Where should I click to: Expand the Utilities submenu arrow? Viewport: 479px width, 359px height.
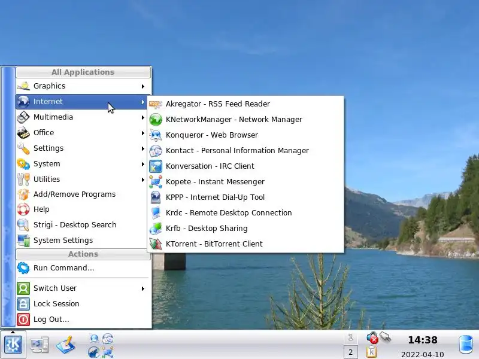tap(143, 180)
